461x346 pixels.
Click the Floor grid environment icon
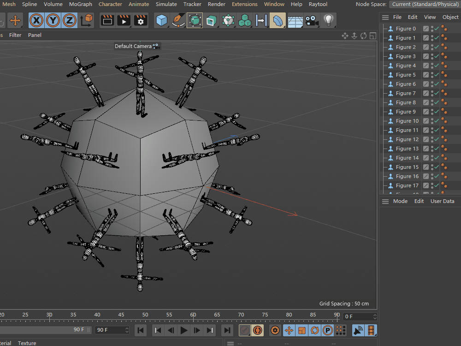(295, 20)
